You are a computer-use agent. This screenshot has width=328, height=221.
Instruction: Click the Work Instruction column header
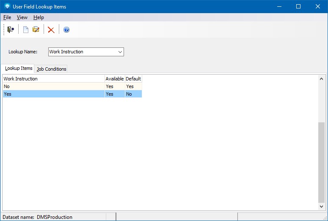pos(53,79)
